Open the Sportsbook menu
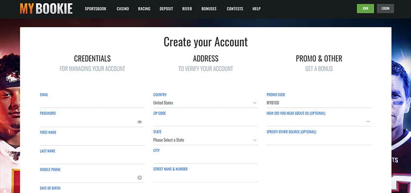Viewport: 411px width, 193px height. pyautogui.click(x=95, y=9)
